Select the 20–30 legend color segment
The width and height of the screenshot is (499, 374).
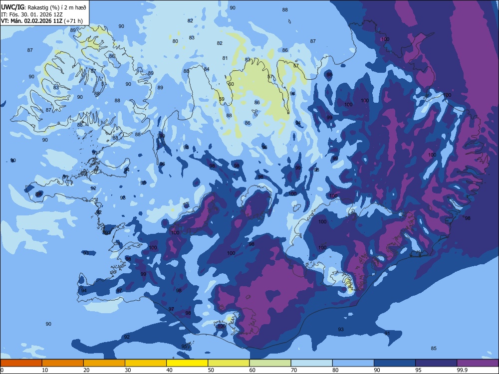pos(104,363)
